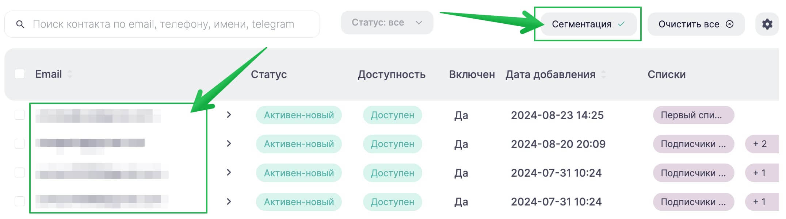The image size is (786, 219).
Task: Toggle the select-all checkbox in header
Action: 20,74
